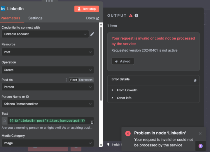The height and width of the screenshot is (152, 210).
Task: Switch to the Settings tab
Action: (35, 18)
